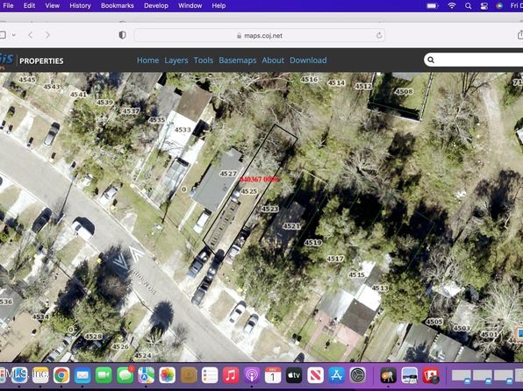Launch the Music app in dock
Screen dimensions: 523x391
[231, 376]
